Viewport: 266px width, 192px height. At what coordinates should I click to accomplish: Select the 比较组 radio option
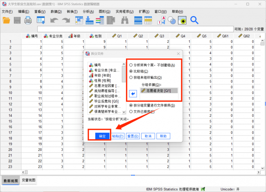(131, 71)
